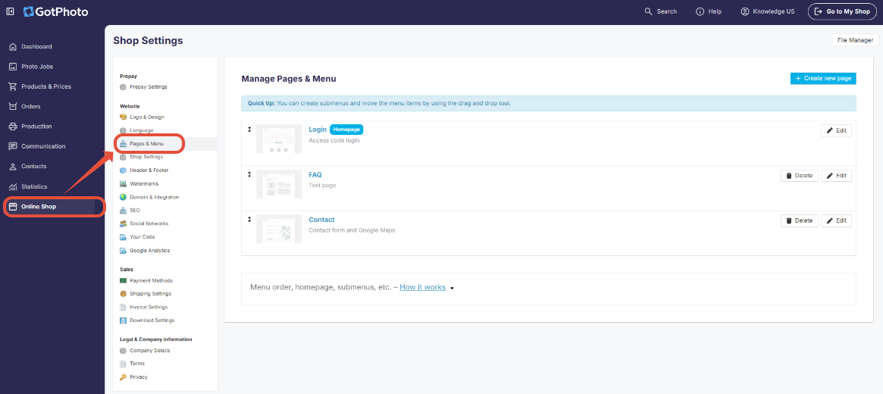Select Pages & Menu settings

pyautogui.click(x=146, y=144)
